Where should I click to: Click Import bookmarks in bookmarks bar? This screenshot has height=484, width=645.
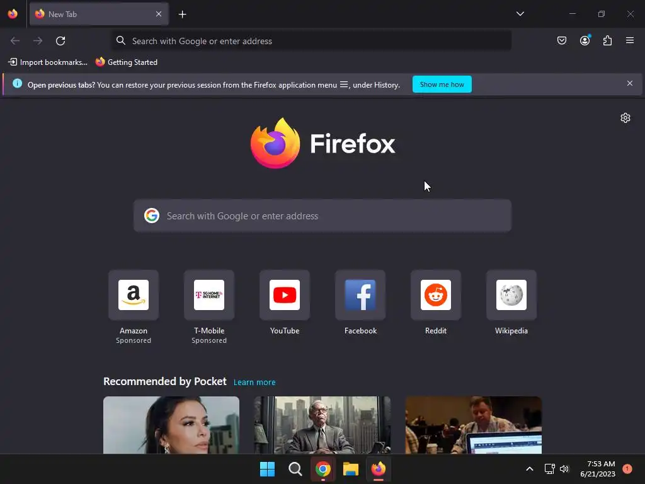tap(48, 62)
